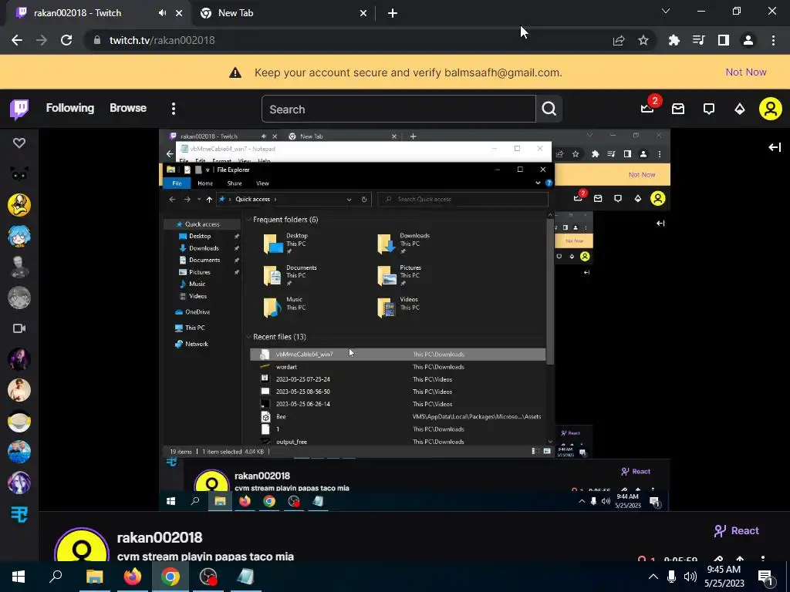Open Windows taskbar search
This screenshot has width=790, height=592.
(56, 577)
